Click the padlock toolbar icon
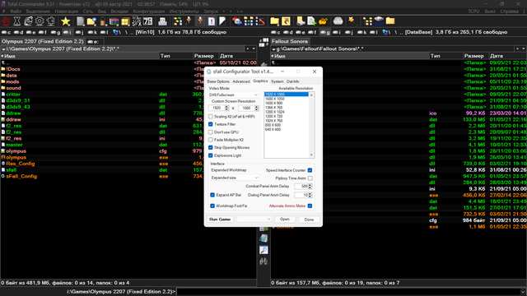The height and width of the screenshot is (296, 527). click(x=103, y=21)
